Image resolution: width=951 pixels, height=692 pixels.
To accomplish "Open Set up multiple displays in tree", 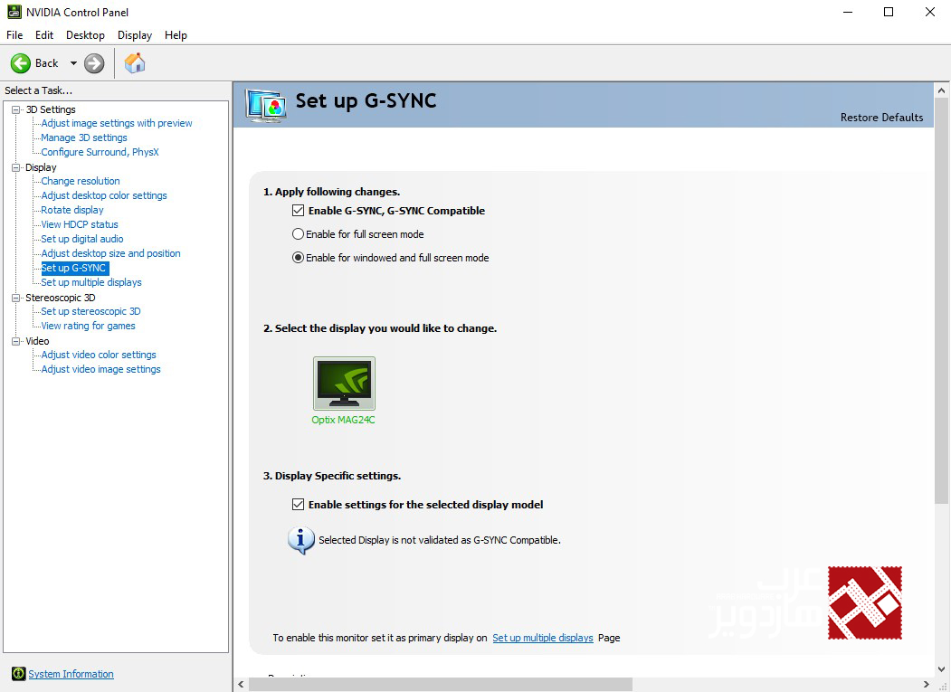I will coord(91,282).
